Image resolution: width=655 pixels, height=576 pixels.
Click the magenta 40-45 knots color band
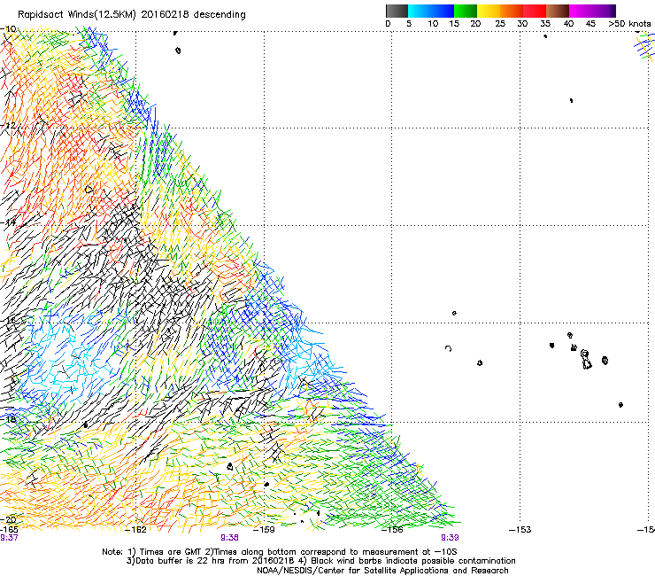pos(581,11)
